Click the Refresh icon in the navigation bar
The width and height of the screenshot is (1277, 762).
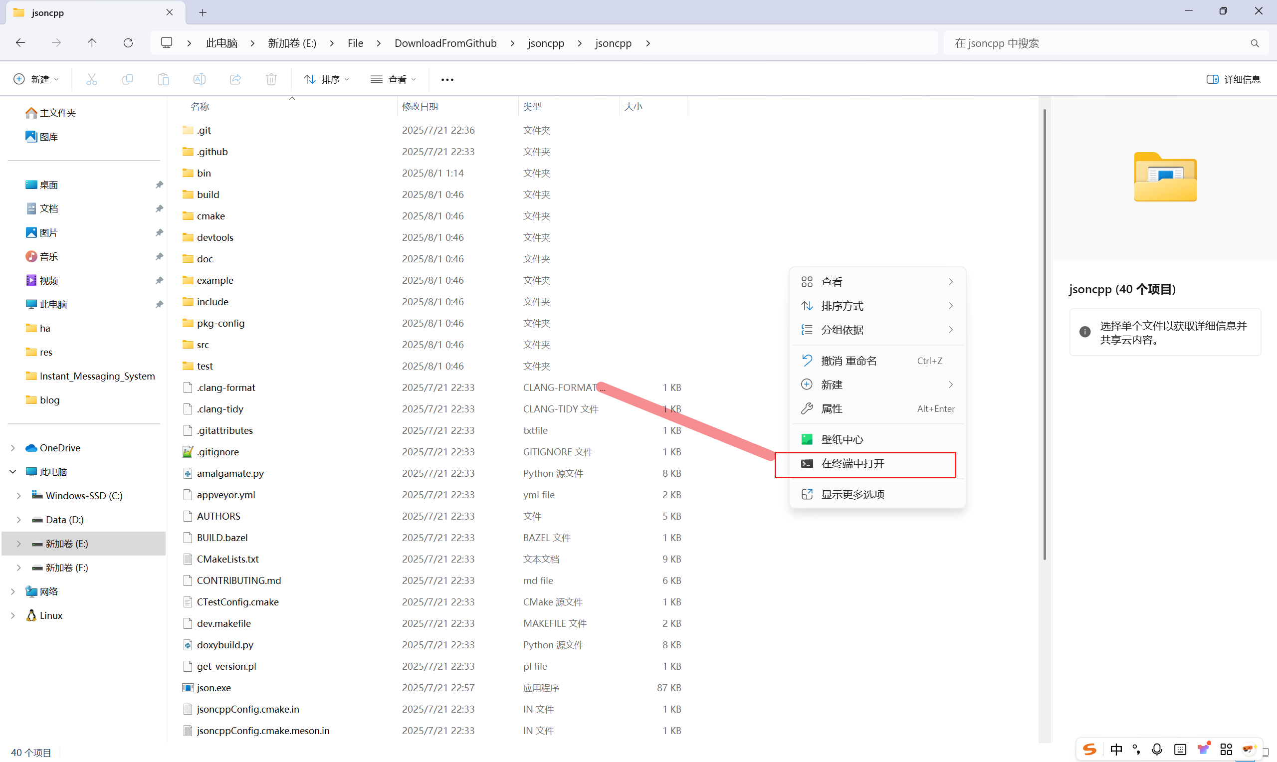tap(128, 42)
